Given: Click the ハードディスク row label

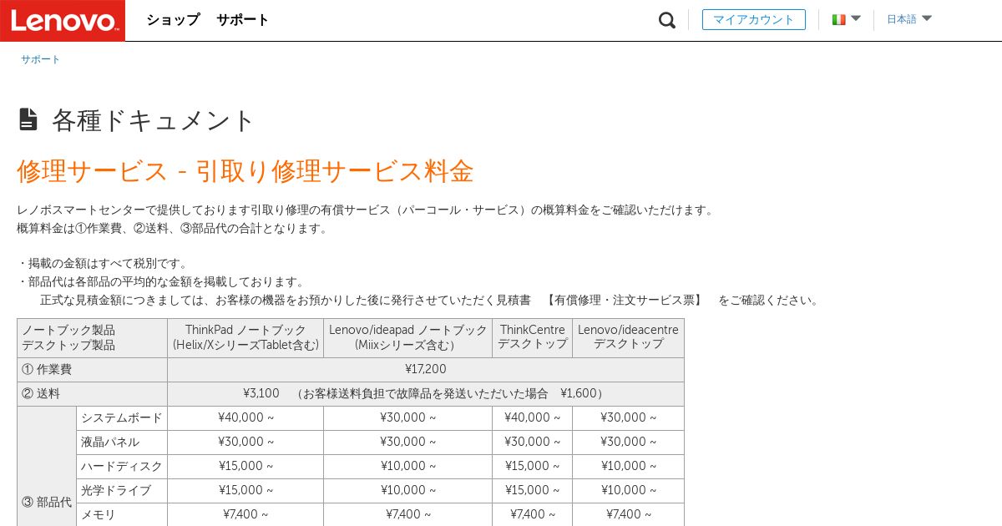Looking at the screenshot, I should tap(122, 466).
